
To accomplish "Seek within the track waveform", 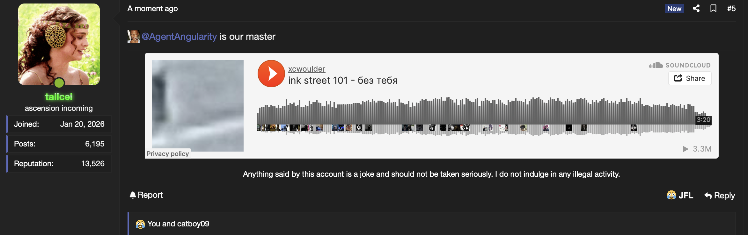I will [484, 116].
